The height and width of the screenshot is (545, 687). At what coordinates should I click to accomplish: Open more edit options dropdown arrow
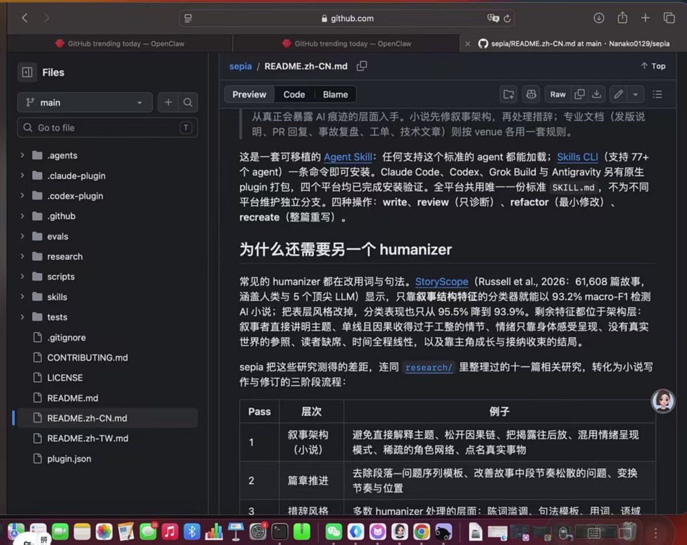[635, 94]
